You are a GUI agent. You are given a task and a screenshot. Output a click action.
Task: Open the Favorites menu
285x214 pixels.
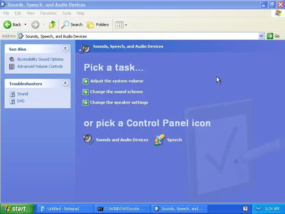click(x=48, y=13)
